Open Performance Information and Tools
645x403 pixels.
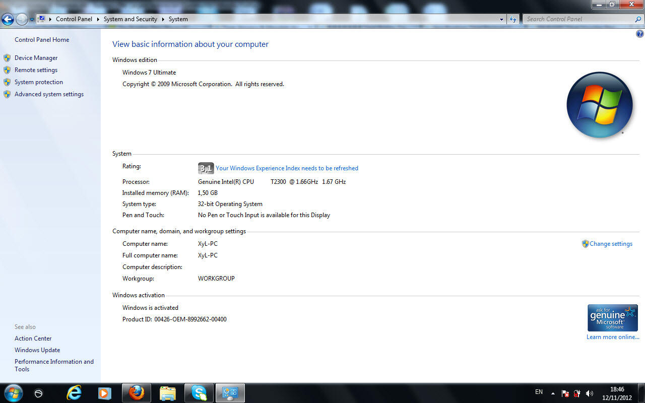(54, 365)
